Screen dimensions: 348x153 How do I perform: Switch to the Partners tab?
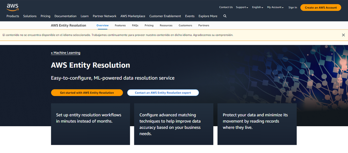click(x=204, y=25)
